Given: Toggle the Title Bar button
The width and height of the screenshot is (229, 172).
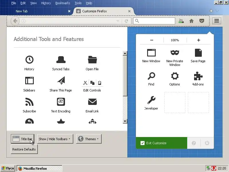Looking at the screenshot, I should (23, 139).
